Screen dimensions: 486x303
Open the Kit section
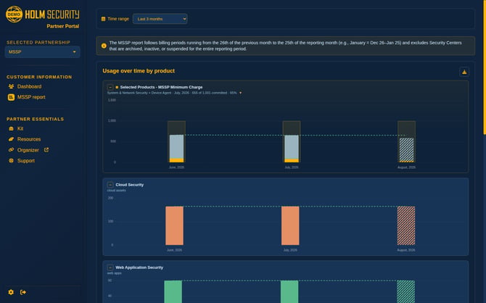[20, 128]
